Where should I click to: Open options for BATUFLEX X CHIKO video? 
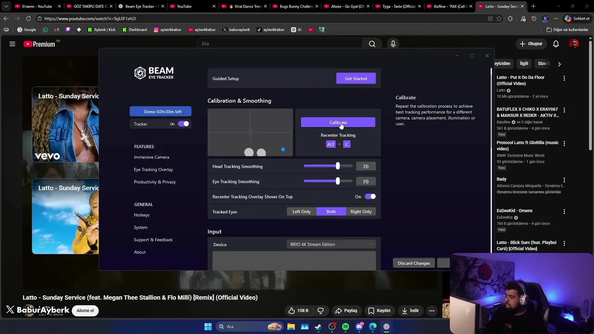(564, 110)
